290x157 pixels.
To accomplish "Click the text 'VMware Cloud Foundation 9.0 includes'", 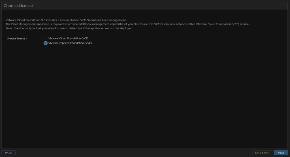I will pyautogui.click(x=31, y=20).
